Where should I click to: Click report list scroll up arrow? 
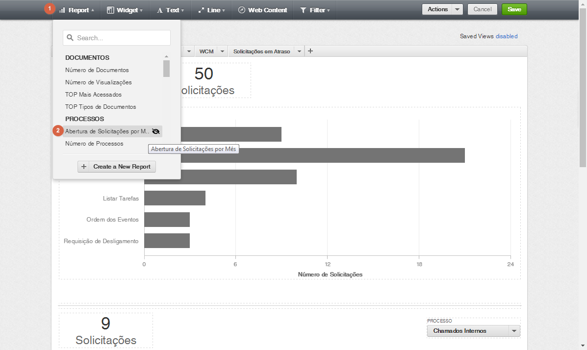click(166, 56)
